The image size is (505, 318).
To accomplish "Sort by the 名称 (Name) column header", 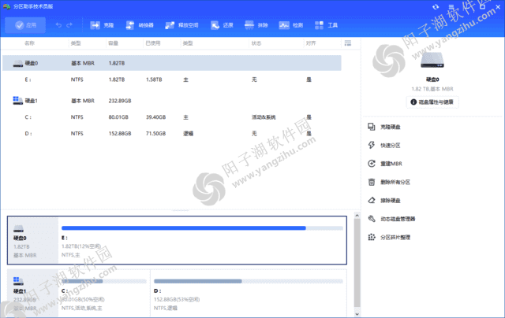I will tap(29, 43).
